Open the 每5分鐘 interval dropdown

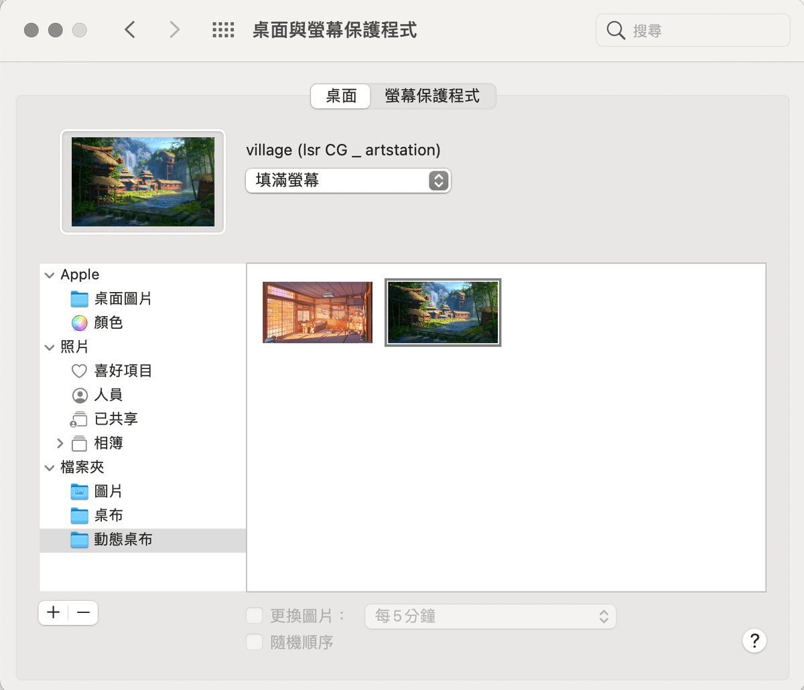(x=490, y=616)
